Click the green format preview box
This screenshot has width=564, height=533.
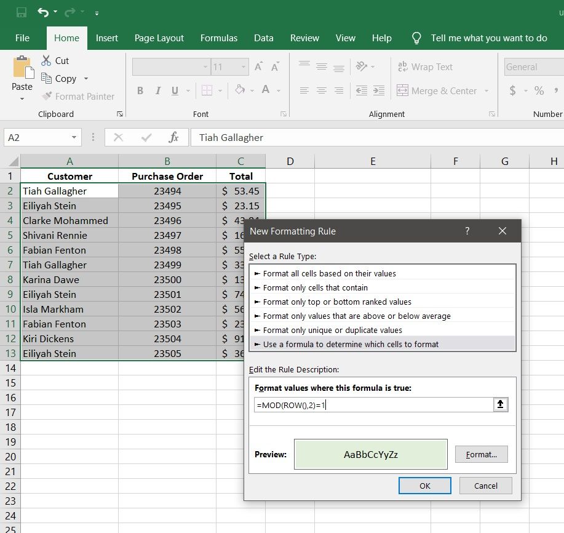[370, 455]
